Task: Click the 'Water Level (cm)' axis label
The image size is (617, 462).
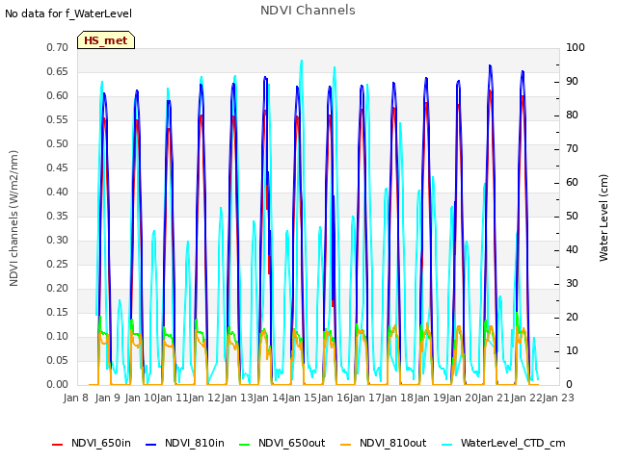Action: [604, 218]
